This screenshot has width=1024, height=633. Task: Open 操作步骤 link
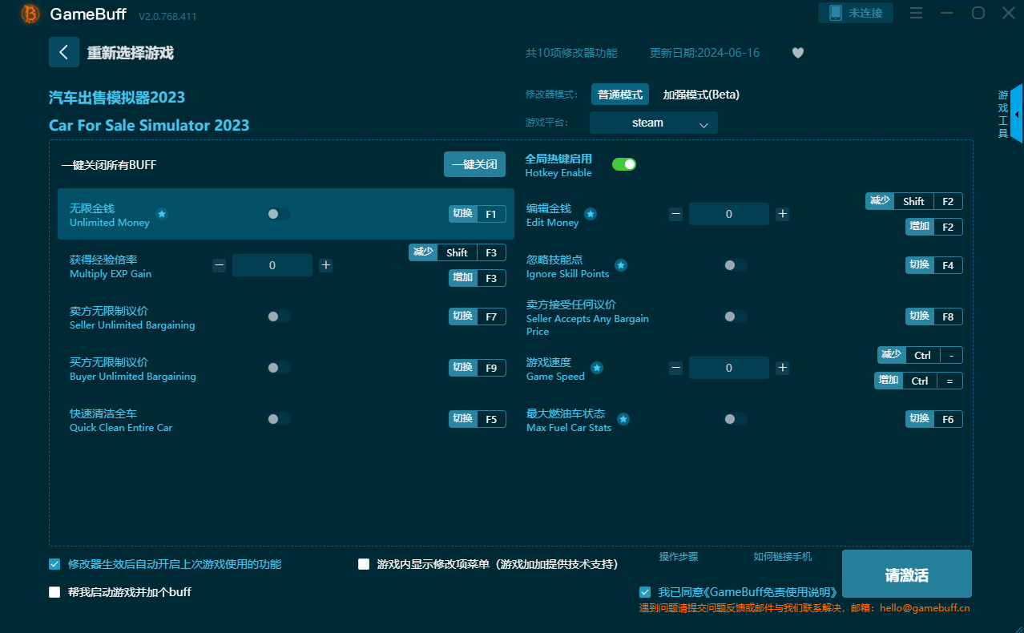point(679,557)
